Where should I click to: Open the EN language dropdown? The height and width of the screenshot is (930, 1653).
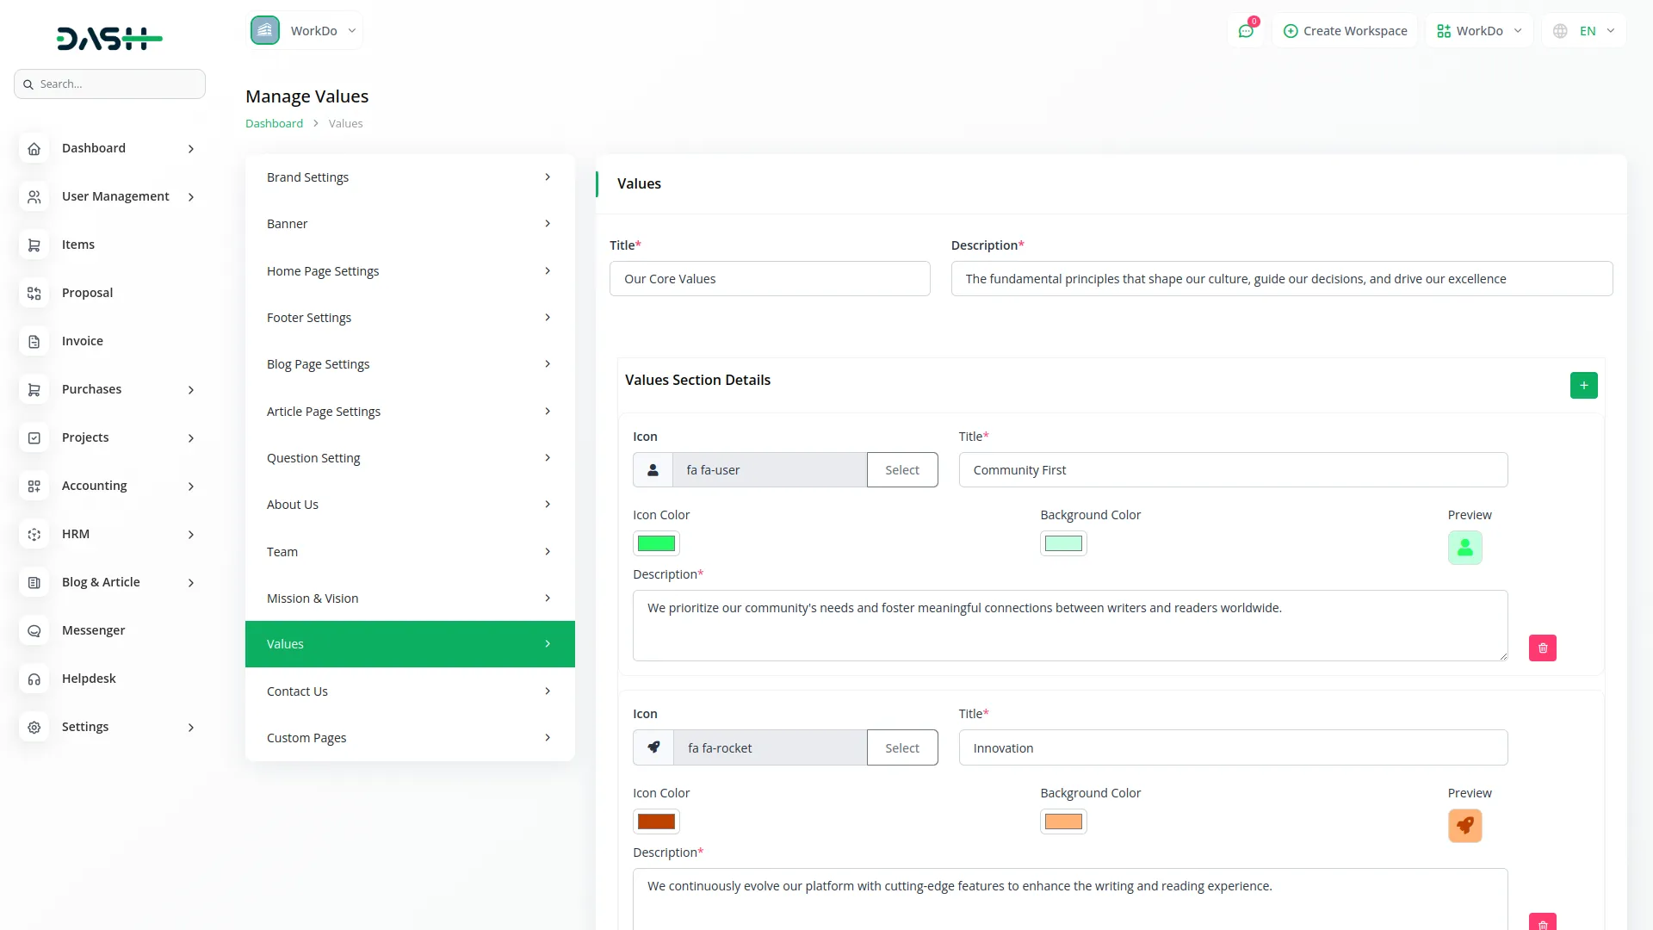click(x=1585, y=31)
